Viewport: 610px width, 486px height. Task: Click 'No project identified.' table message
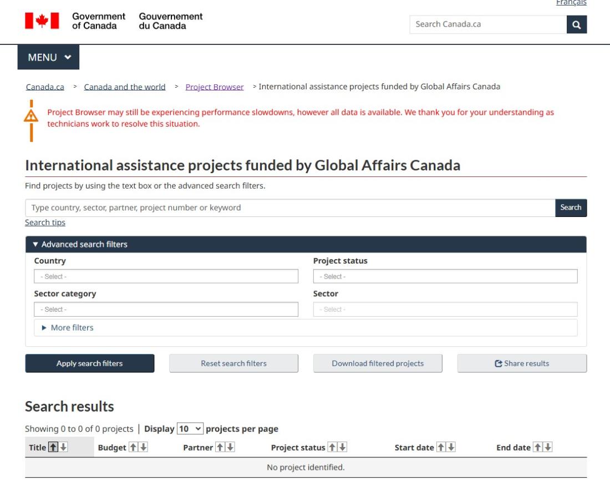306,467
